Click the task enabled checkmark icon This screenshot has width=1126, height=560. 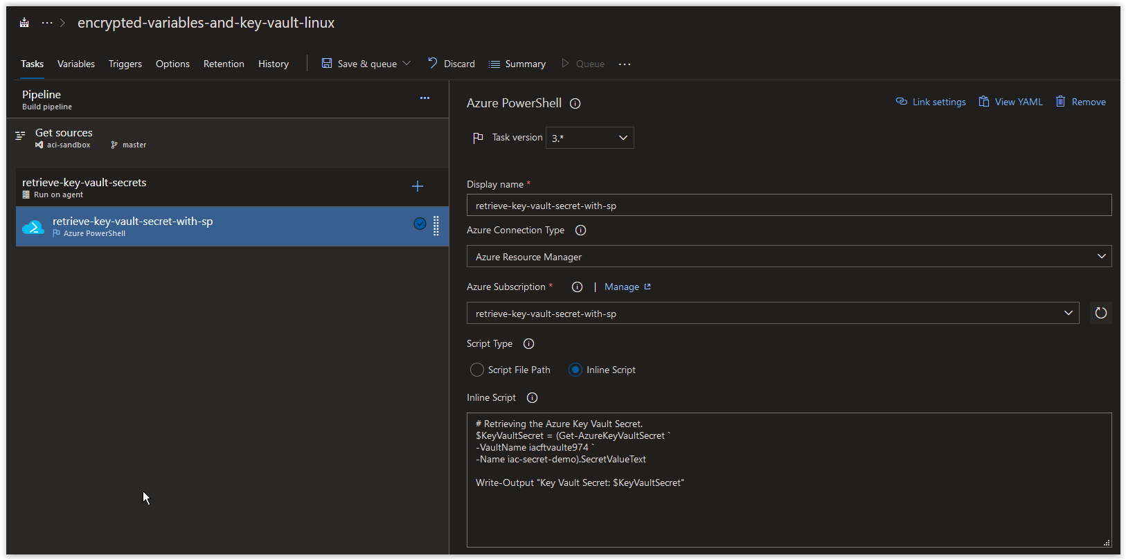click(420, 223)
